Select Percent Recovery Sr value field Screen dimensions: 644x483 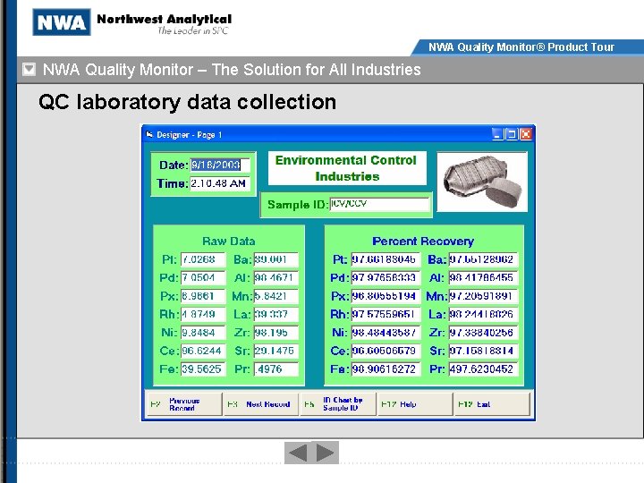483,351
